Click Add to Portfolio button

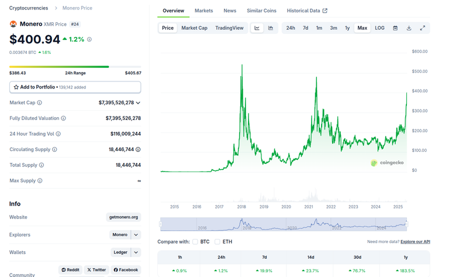[x=75, y=87]
